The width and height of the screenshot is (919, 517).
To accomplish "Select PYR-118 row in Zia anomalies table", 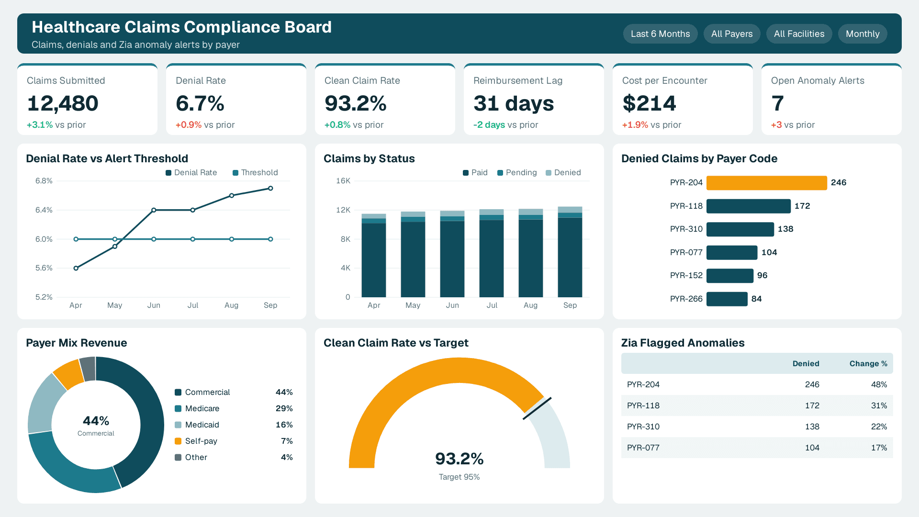I will coord(757,405).
